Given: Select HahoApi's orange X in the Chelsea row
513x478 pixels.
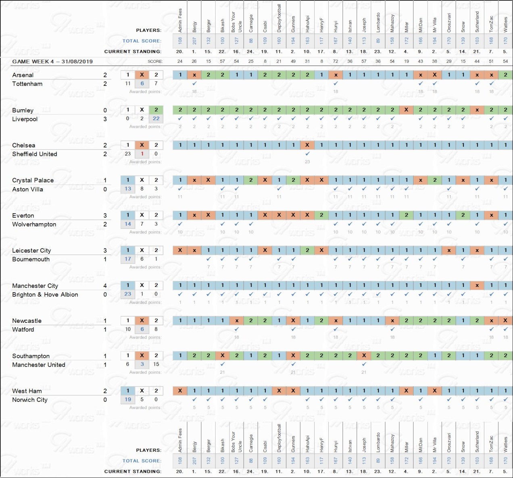Looking at the screenshot, I should [307, 145].
